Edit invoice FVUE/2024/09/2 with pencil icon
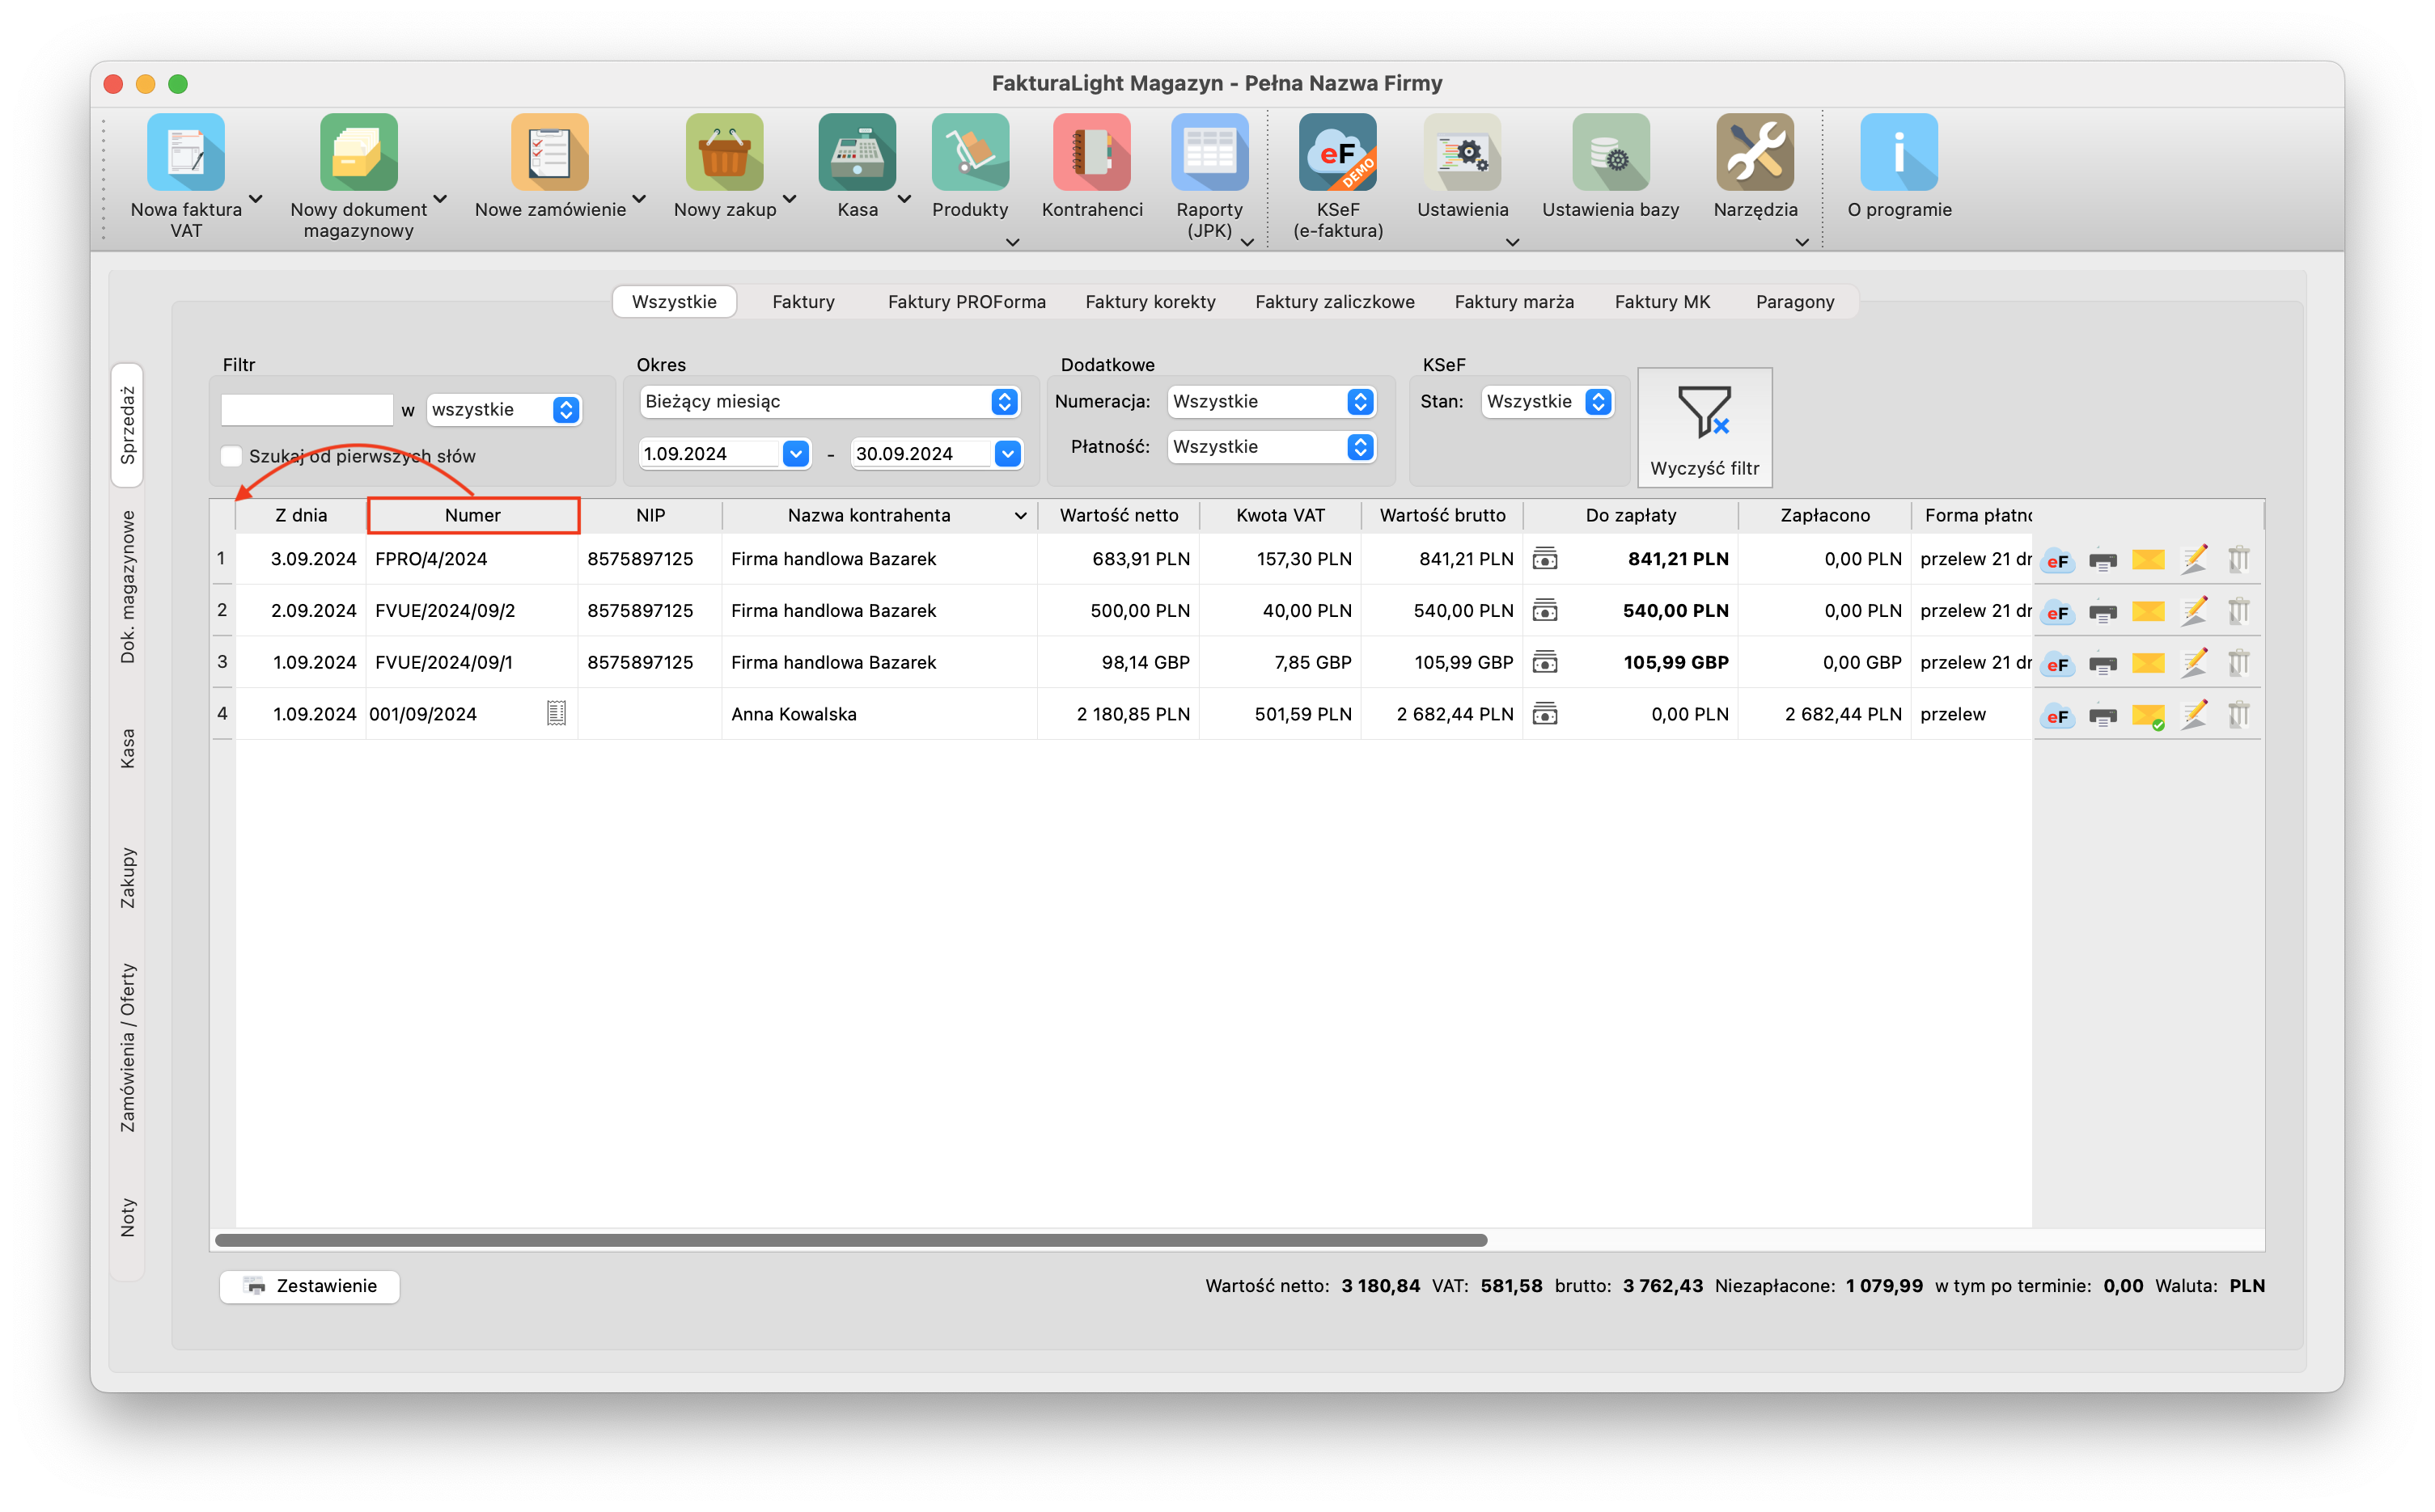 coord(2194,611)
